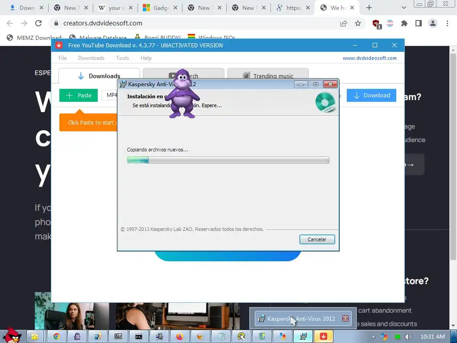
Task: Open the Chrome profile avatar icon
Action: coord(433,23)
